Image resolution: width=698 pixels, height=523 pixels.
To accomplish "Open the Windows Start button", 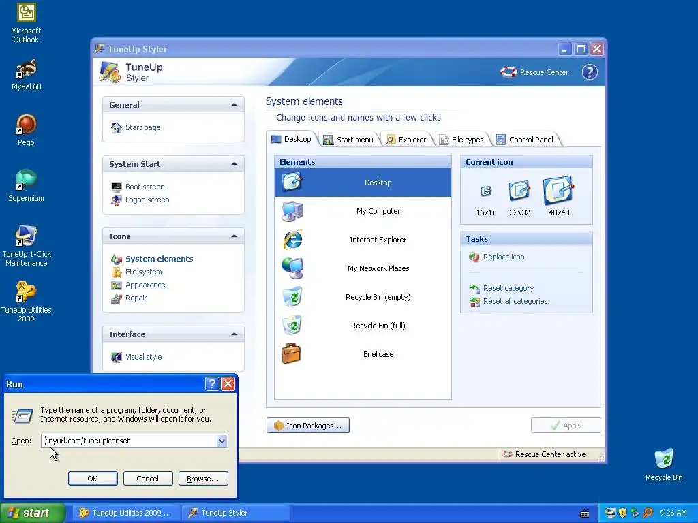I will pos(33,513).
